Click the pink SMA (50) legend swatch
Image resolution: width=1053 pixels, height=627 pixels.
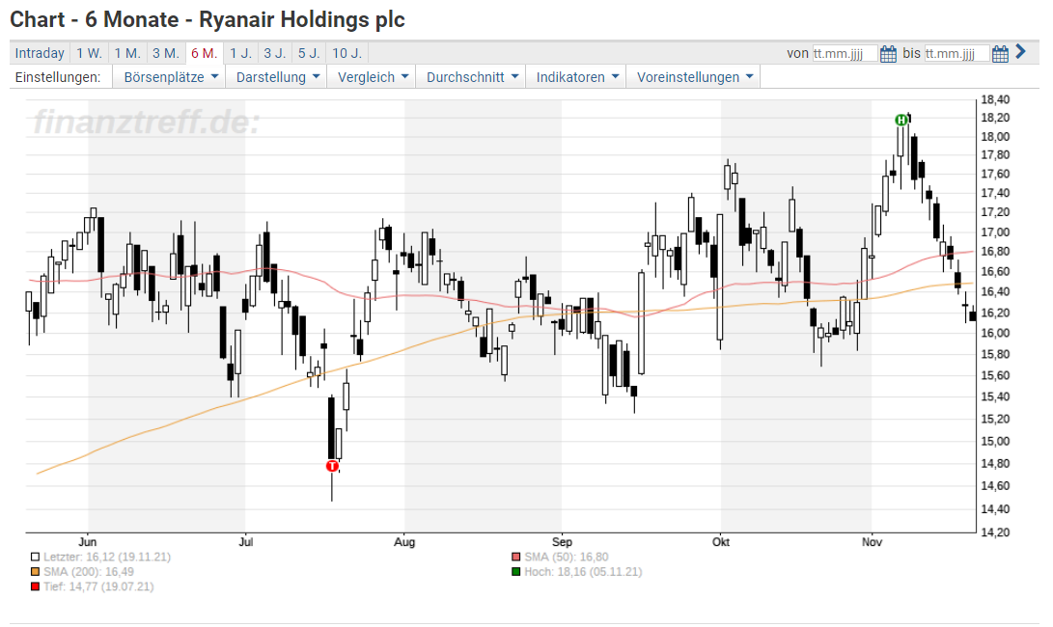515,558
